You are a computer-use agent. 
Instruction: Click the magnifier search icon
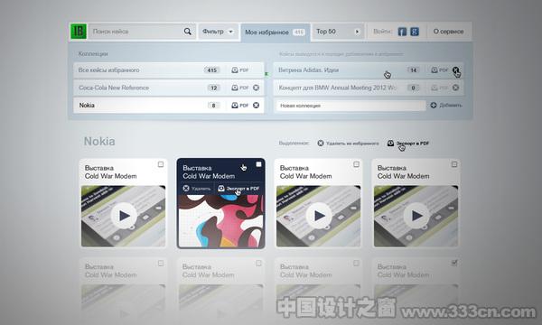[x=187, y=32]
